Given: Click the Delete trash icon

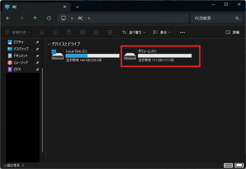Looking at the screenshot, I should pos(110,32).
